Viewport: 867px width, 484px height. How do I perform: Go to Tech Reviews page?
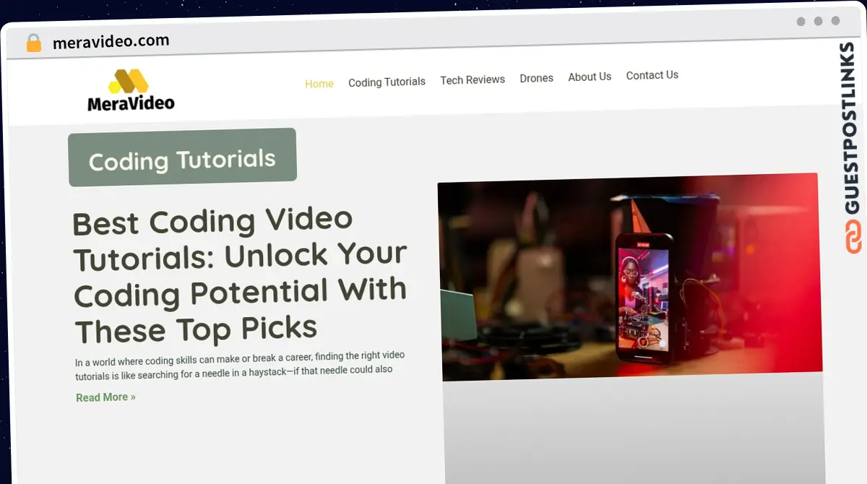(473, 79)
